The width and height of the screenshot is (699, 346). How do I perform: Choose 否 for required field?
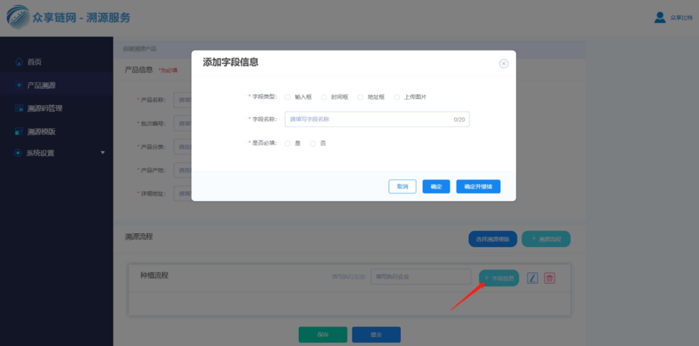313,143
